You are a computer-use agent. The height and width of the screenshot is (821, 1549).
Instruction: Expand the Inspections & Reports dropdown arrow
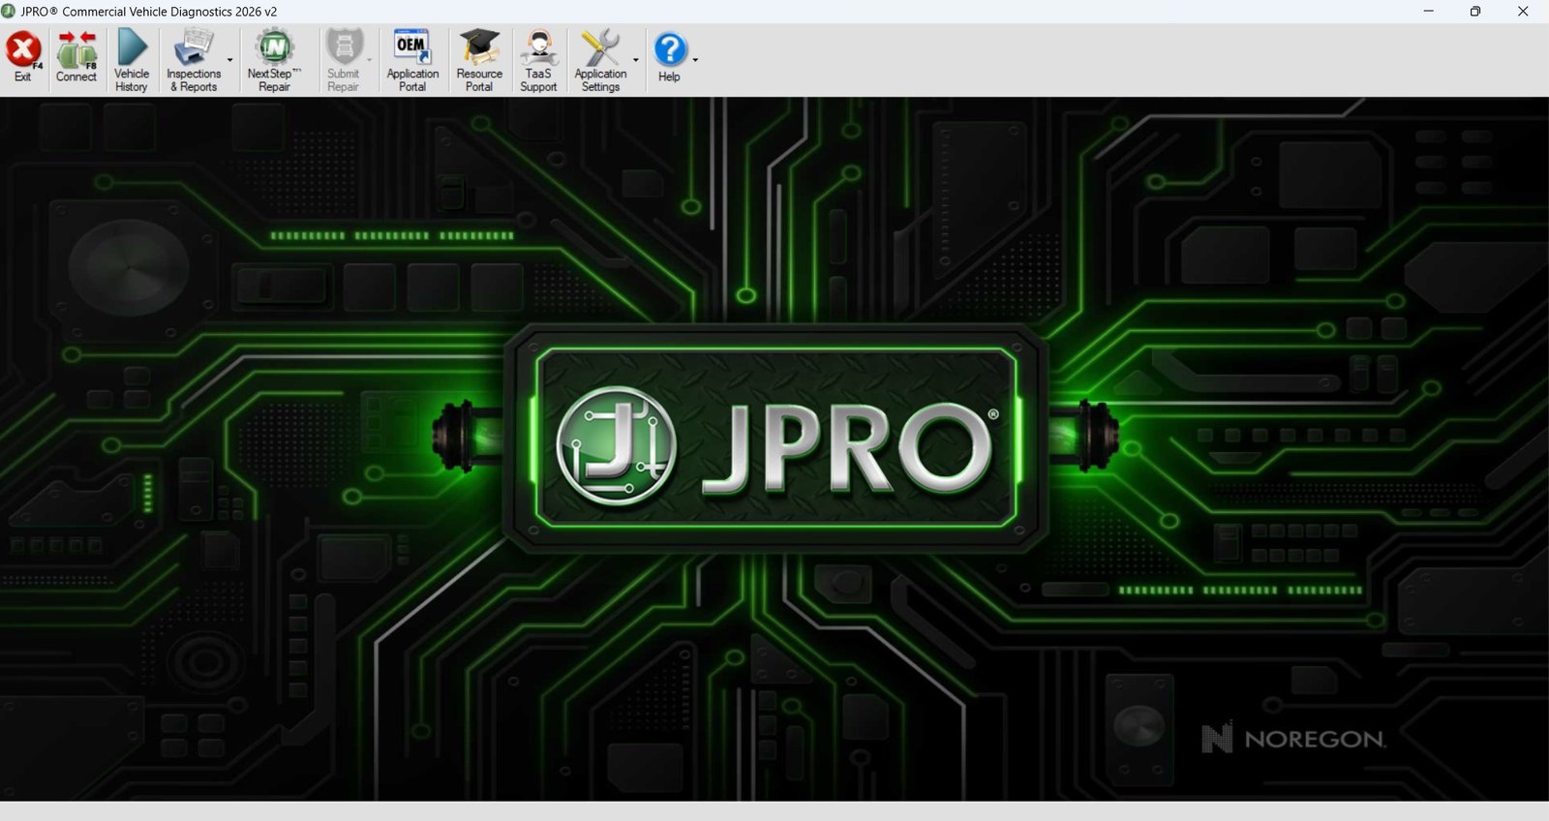[230, 60]
